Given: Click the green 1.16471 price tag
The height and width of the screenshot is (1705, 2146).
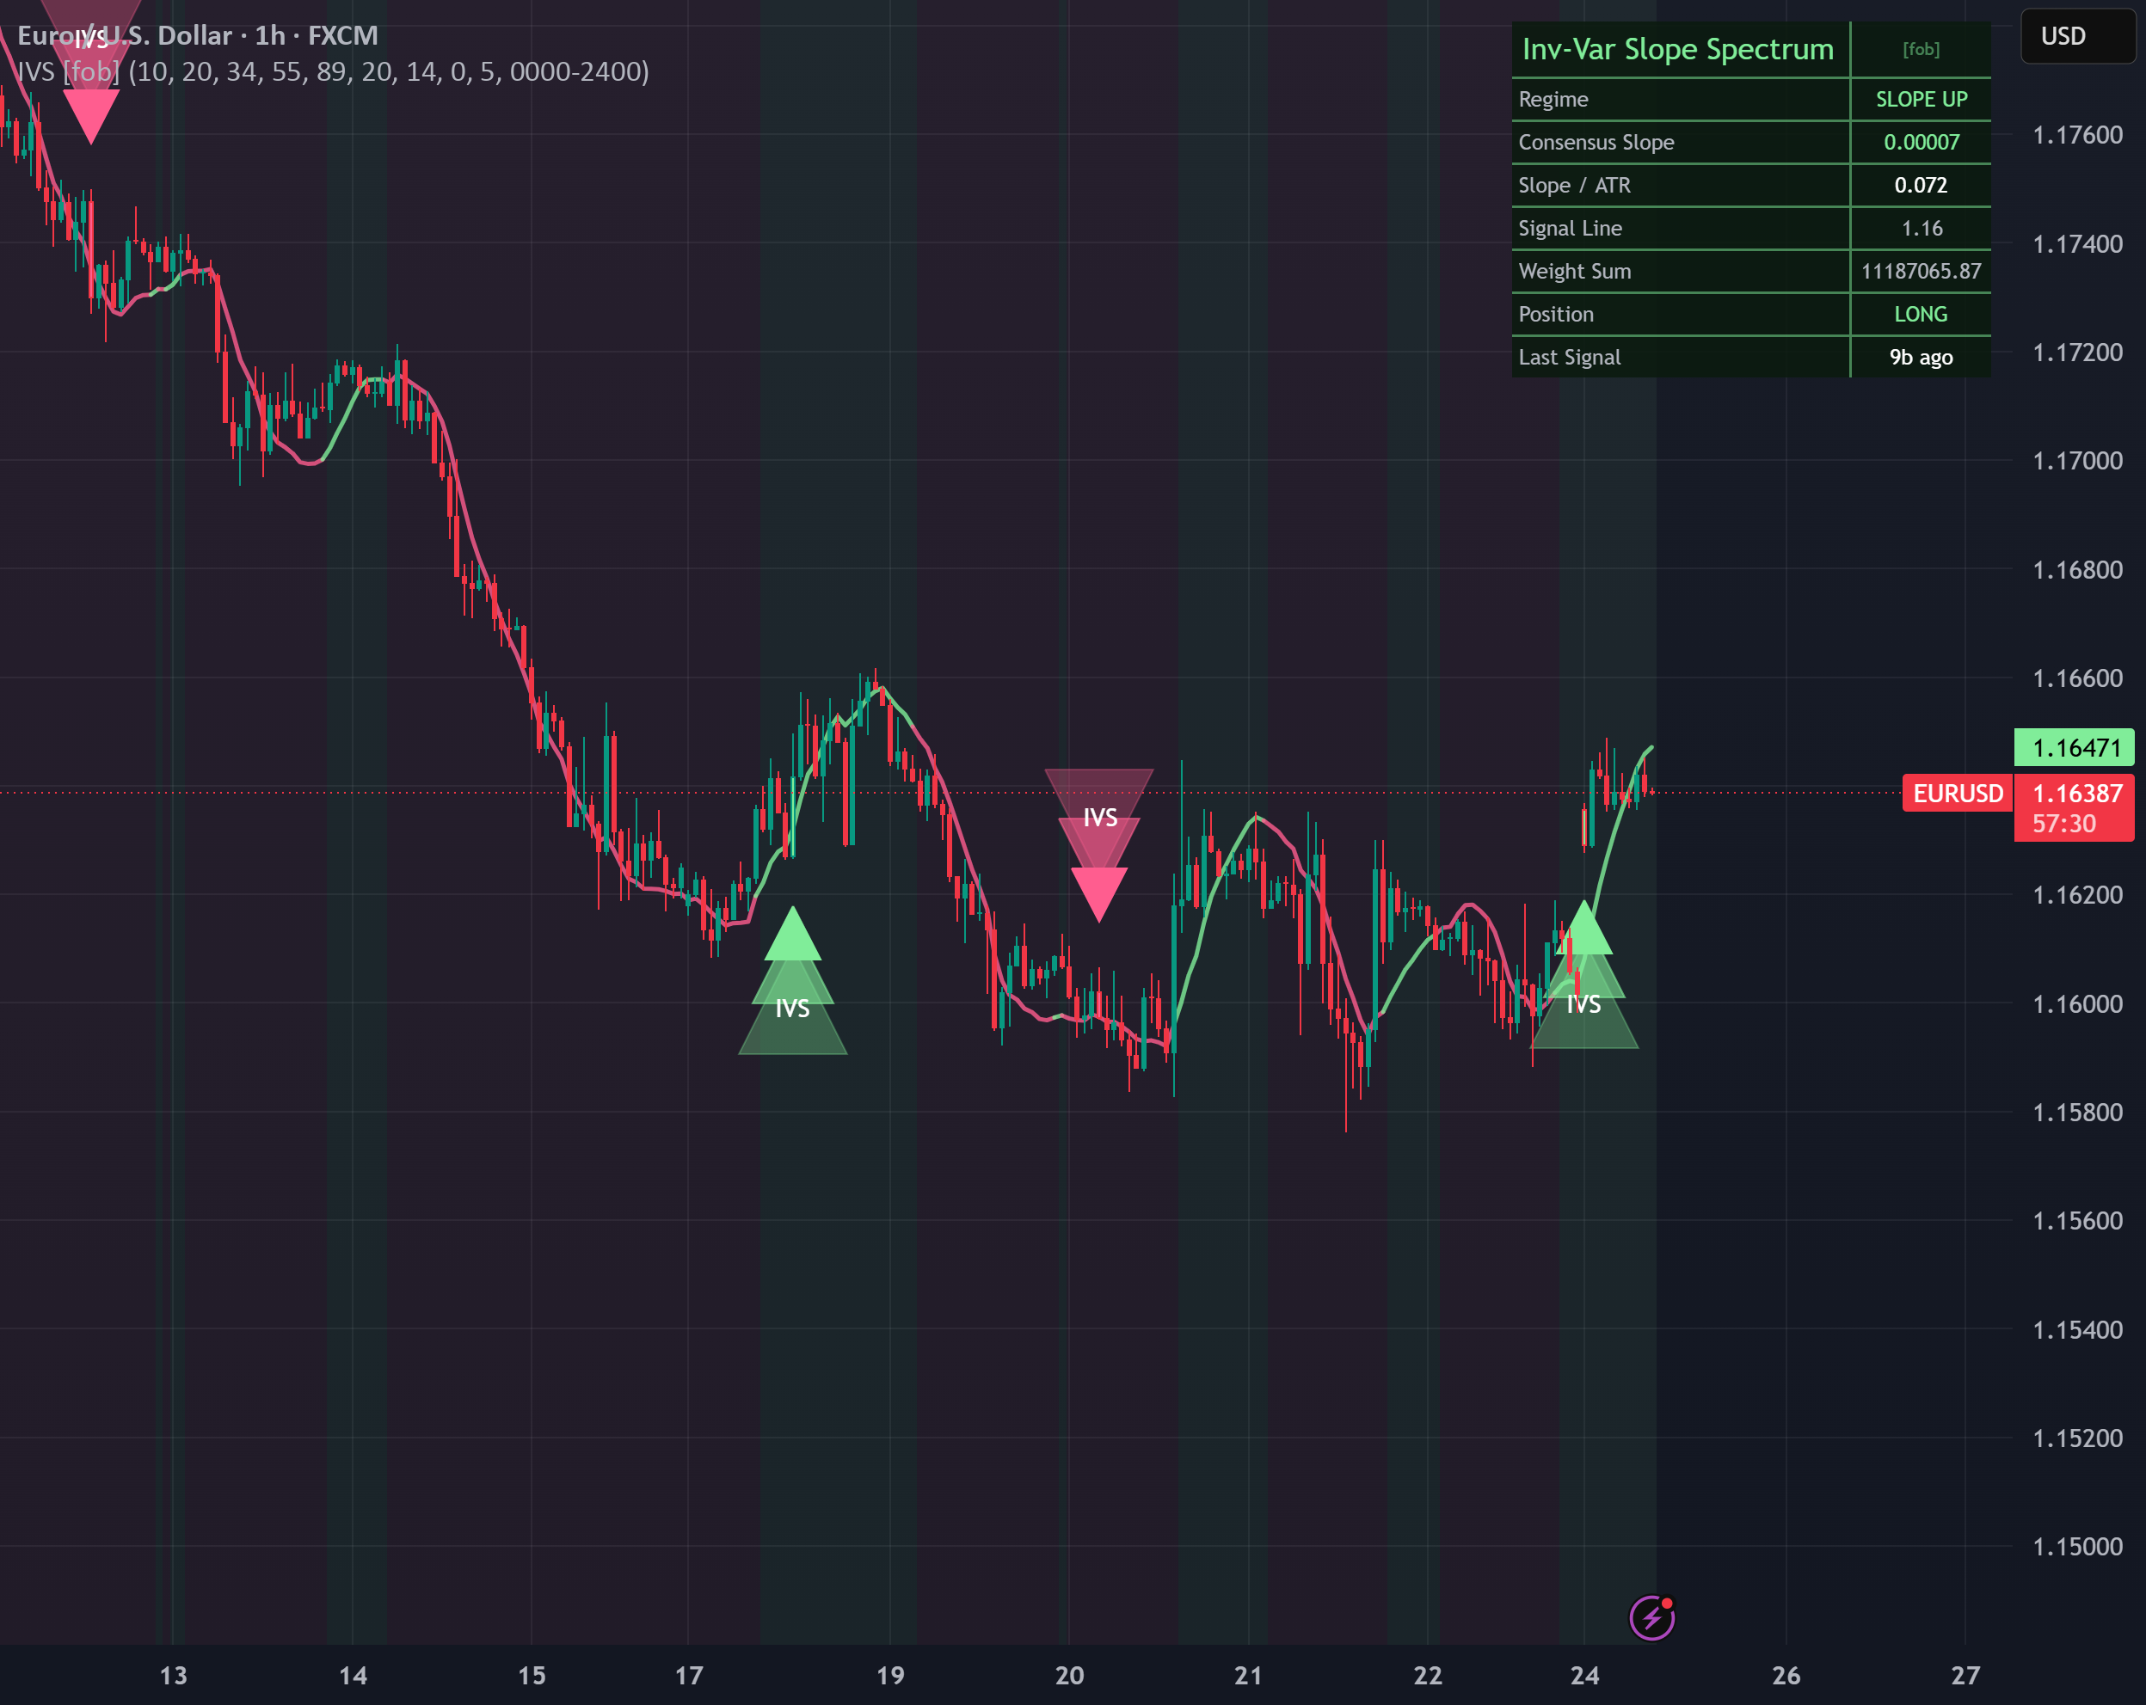Looking at the screenshot, I should click(2075, 748).
